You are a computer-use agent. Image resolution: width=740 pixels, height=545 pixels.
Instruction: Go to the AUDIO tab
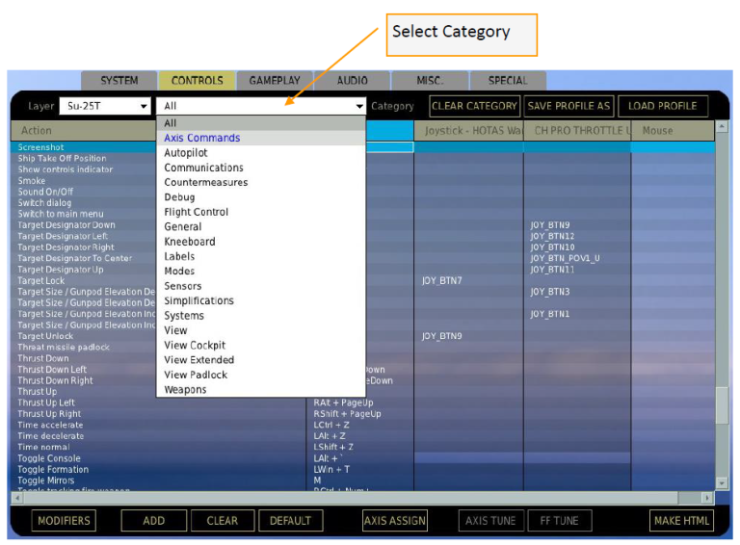click(352, 81)
